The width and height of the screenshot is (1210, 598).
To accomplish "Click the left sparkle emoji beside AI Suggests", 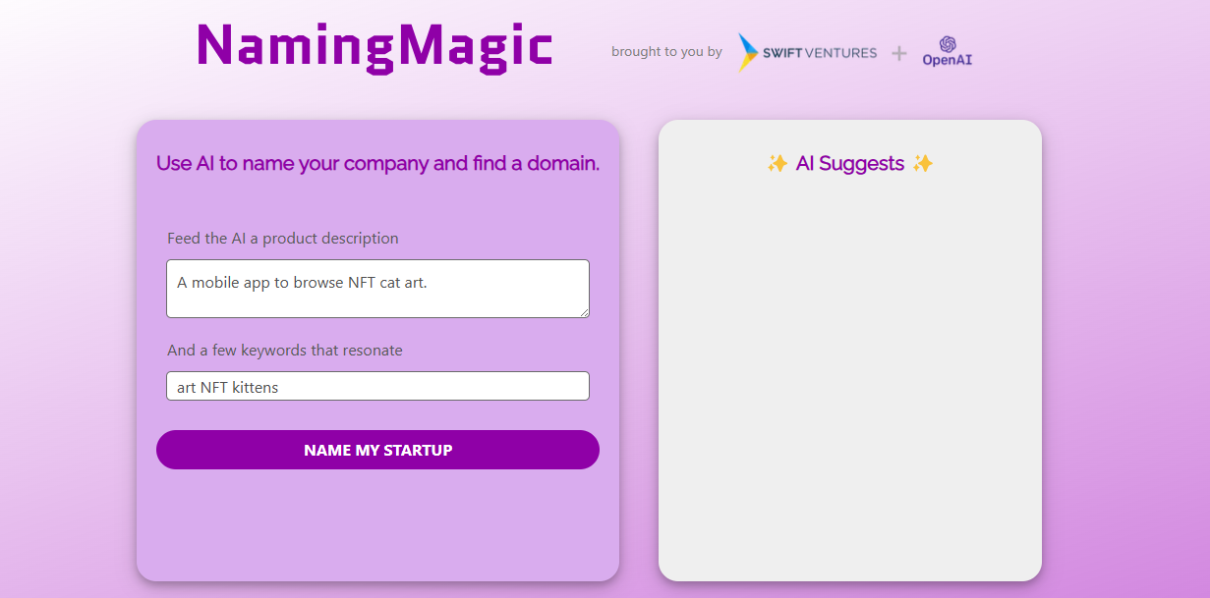I will [777, 164].
